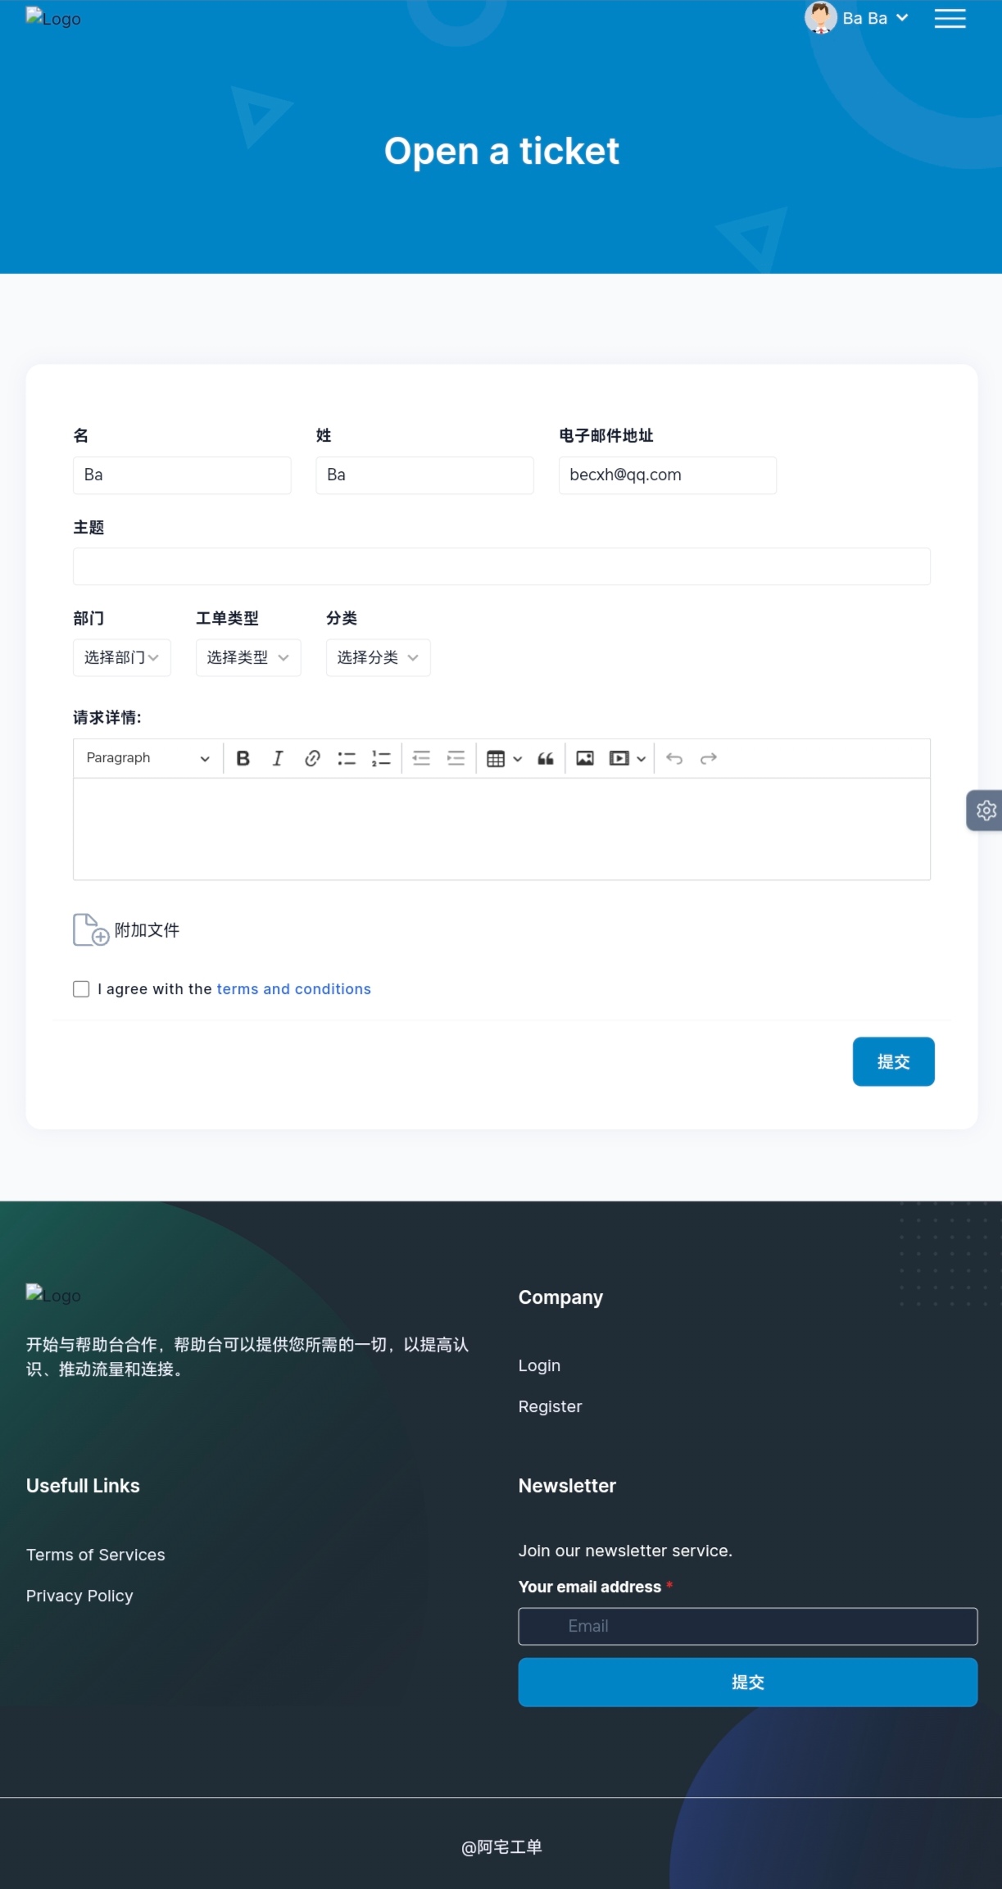Open the 选择部门 department dropdown
Screen dimensions: 1002x1889
[x=122, y=657]
